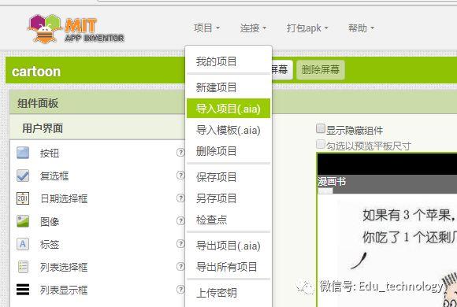Select 导入项目(.aia) menu entry
Image resolution: width=457 pixels, height=307 pixels.
228,109
